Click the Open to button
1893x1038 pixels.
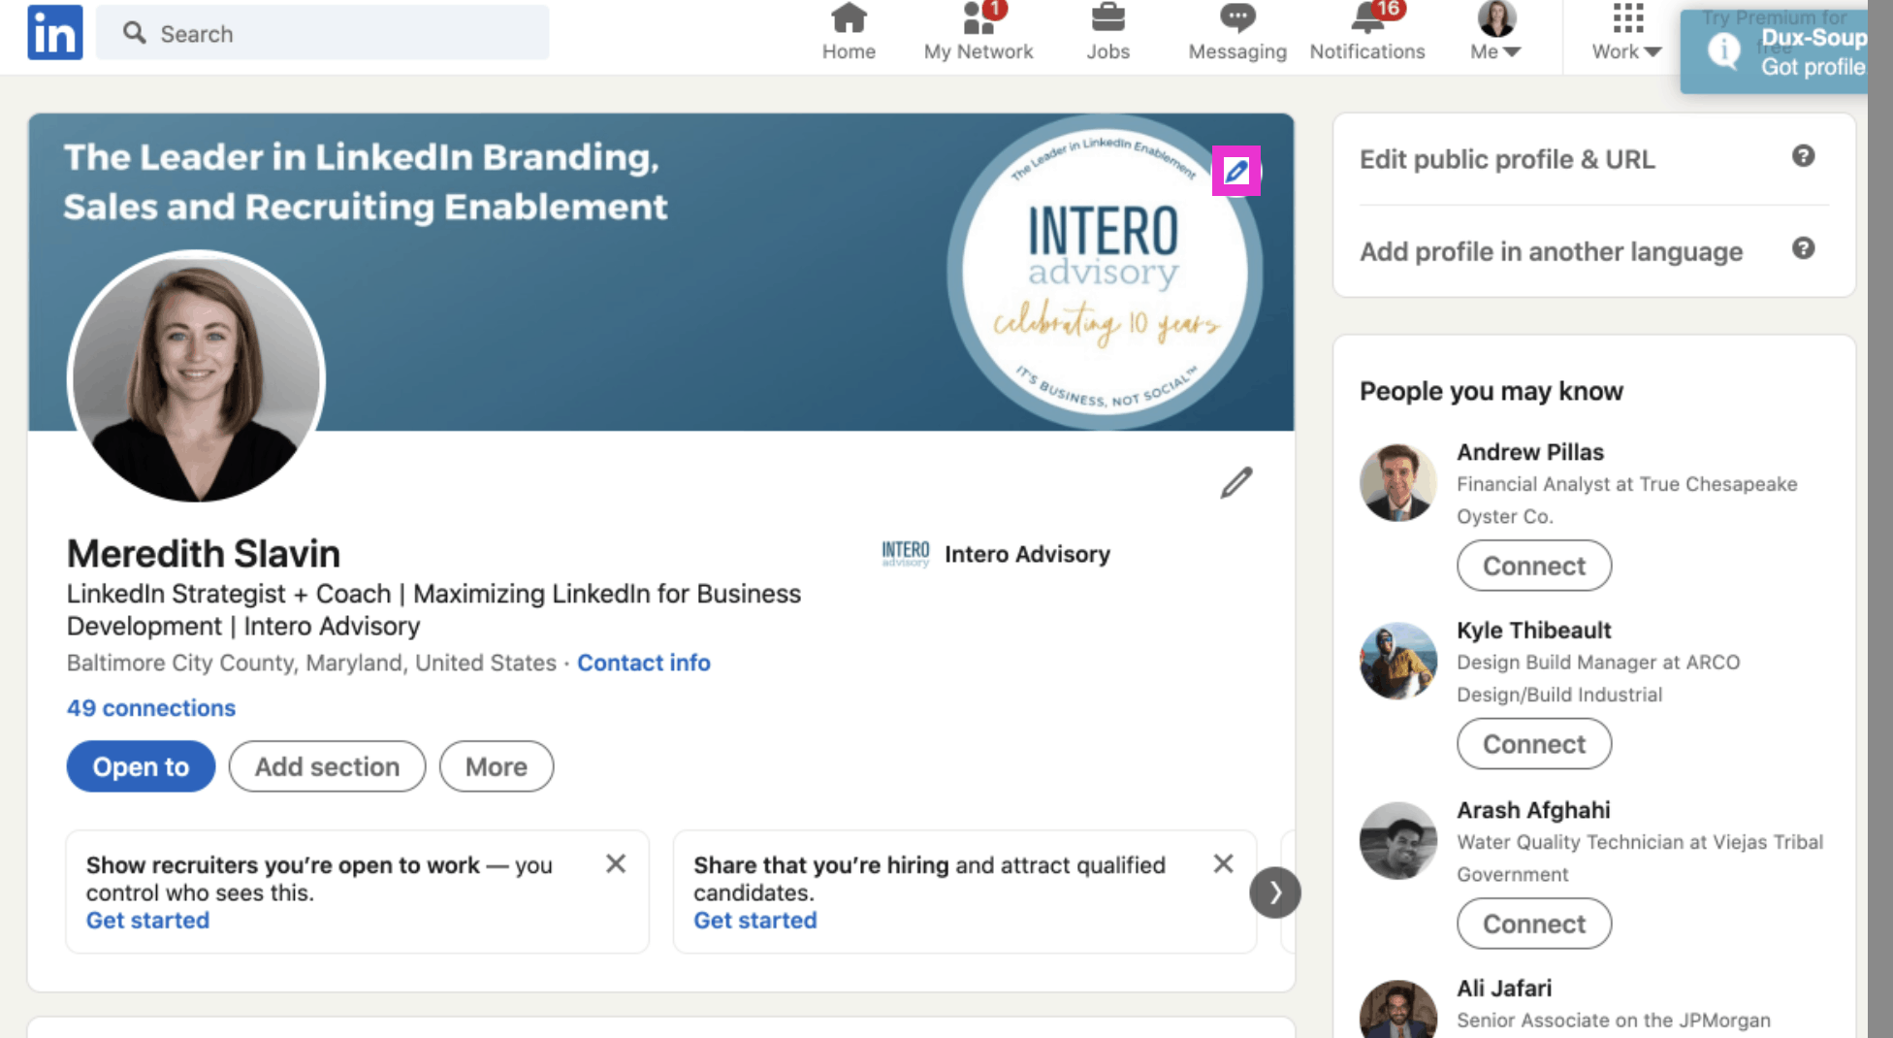[140, 766]
